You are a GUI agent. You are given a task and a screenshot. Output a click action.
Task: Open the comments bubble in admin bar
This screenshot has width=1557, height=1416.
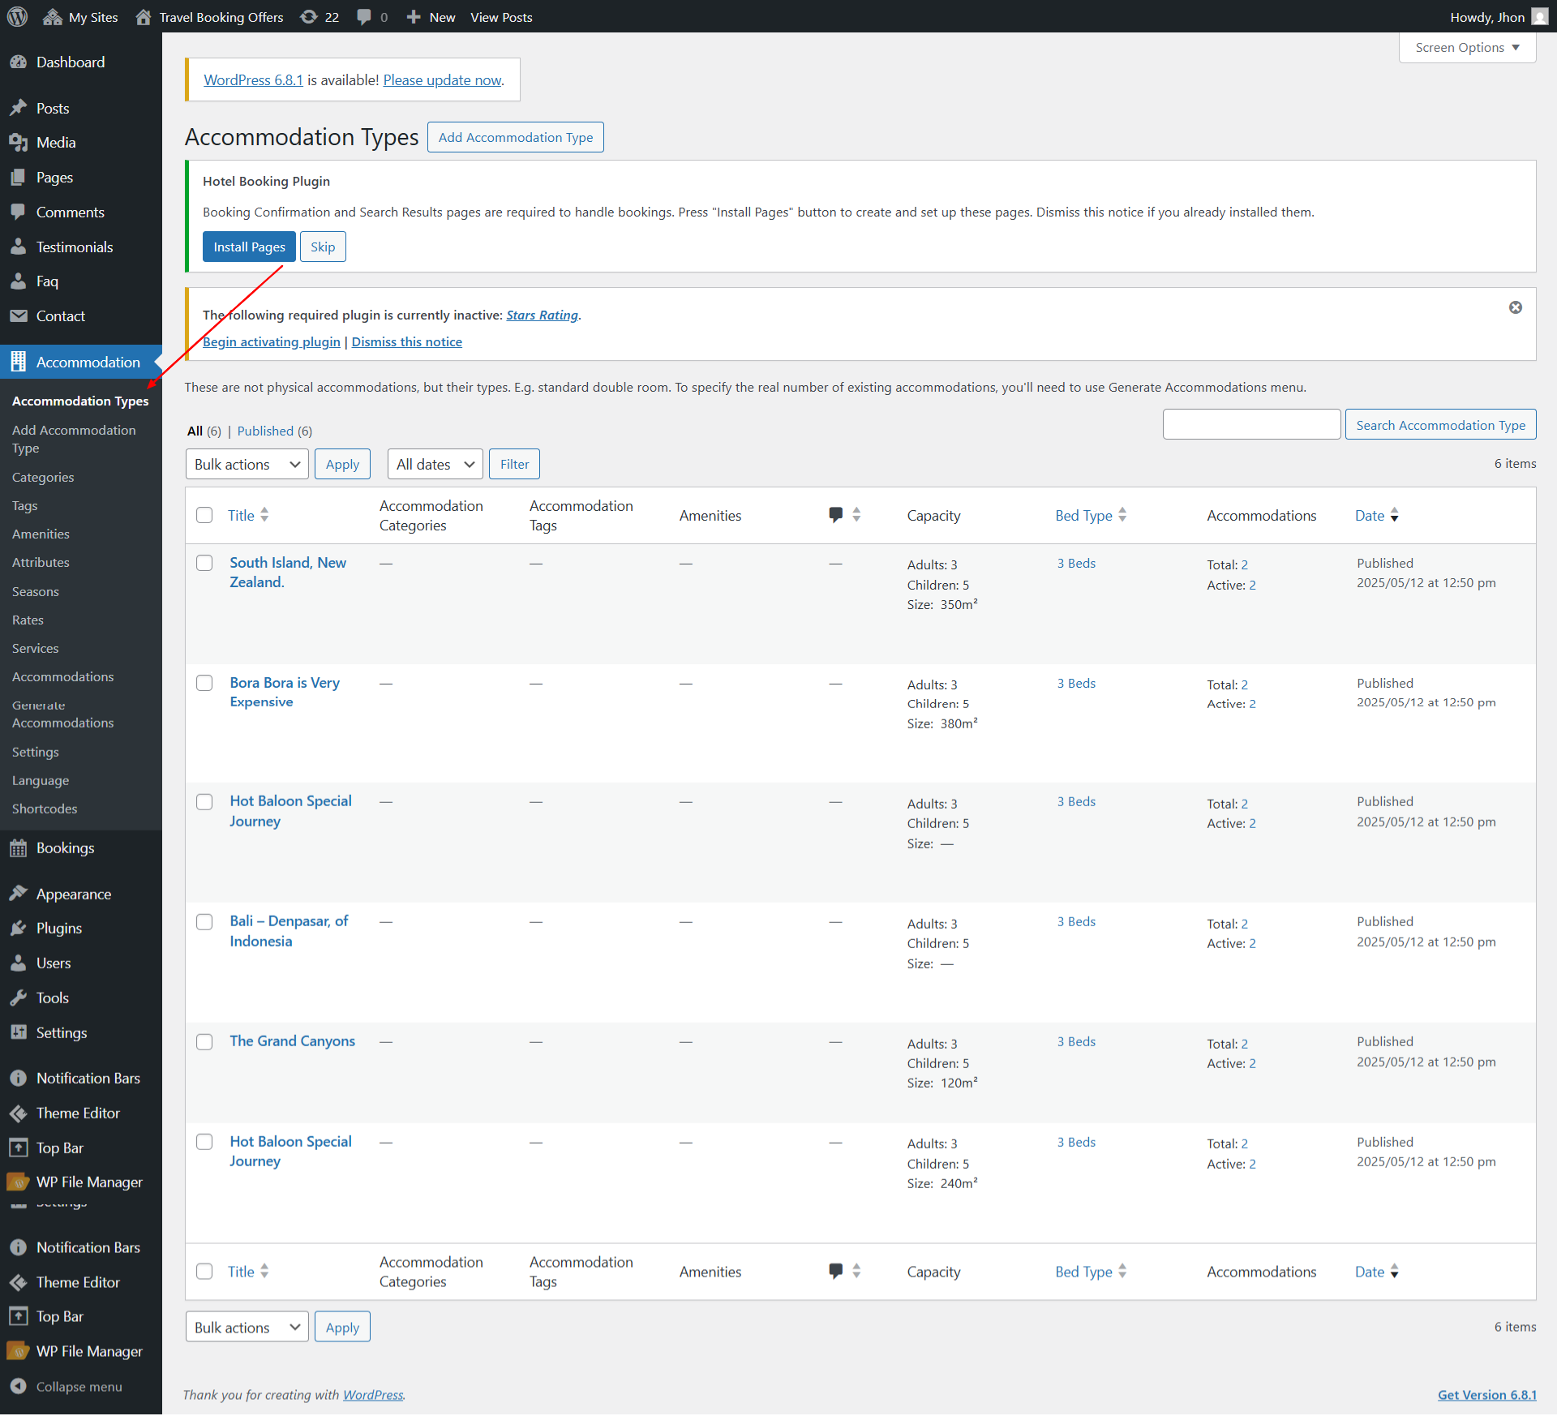[x=364, y=17]
